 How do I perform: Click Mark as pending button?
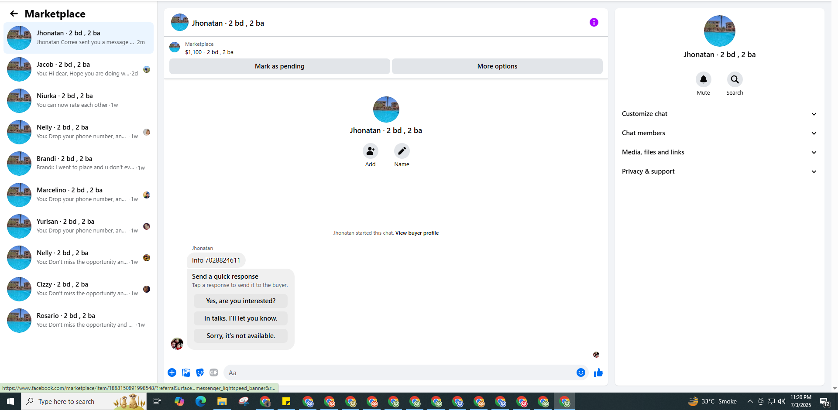[x=280, y=66]
